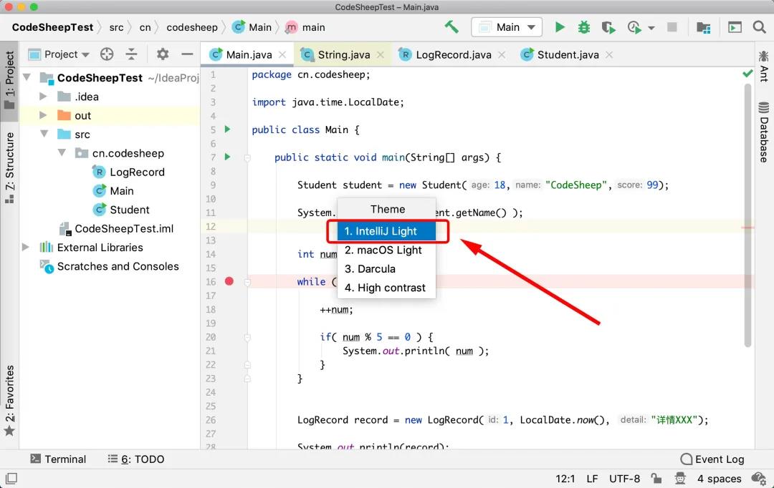Screen dimensions: 774x488
Task: Click the locate target icon in Project panel
Action: tap(107, 54)
